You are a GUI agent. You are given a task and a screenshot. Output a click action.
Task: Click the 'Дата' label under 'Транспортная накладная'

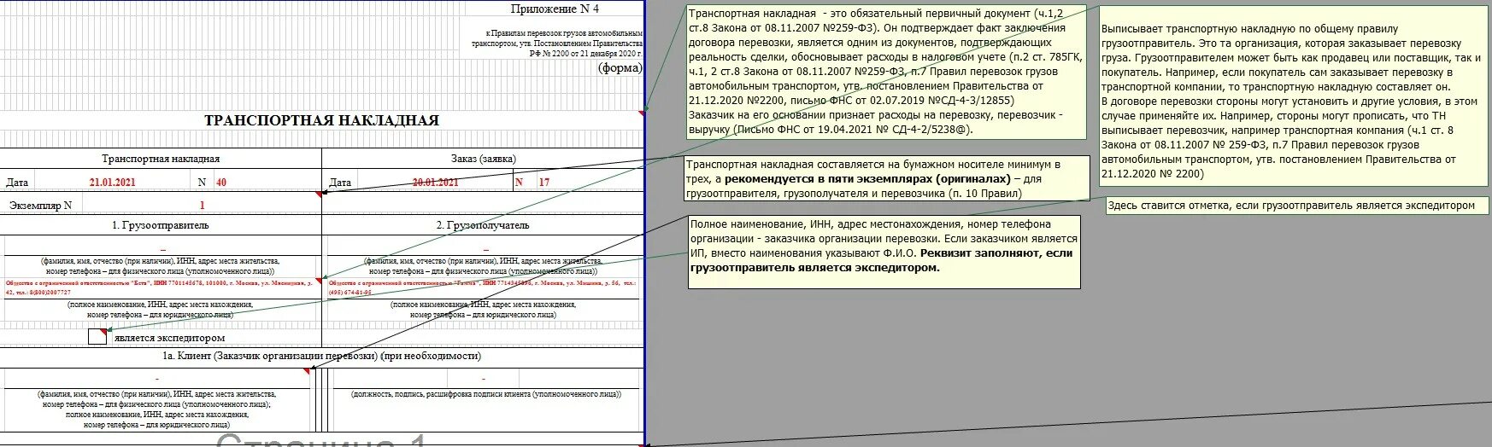click(x=17, y=183)
